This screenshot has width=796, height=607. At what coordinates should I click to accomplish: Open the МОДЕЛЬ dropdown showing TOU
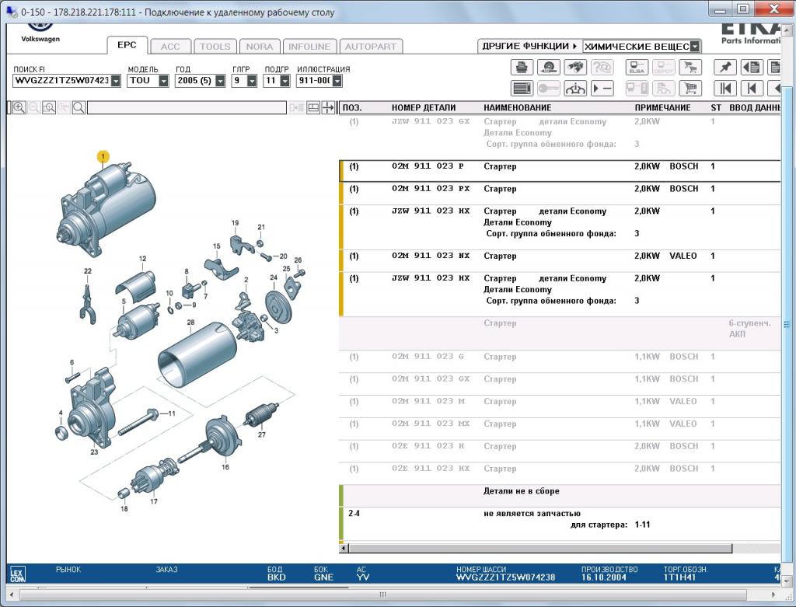pos(163,81)
